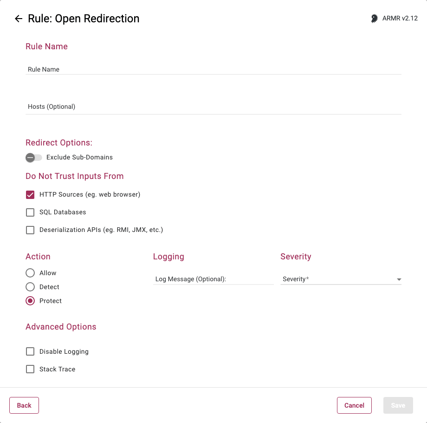The image size is (427, 423).
Task: Check the Deserialization APIs option
Action: pyautogui.click(x=30, y=230)
